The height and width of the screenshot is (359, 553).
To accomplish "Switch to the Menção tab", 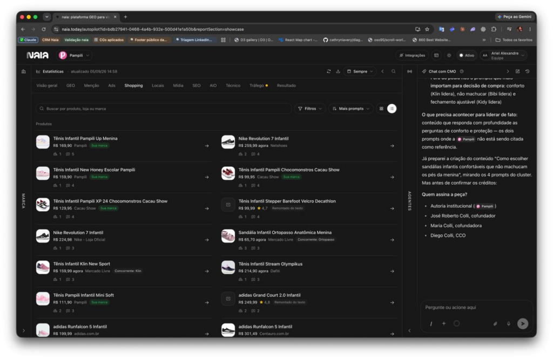I will pos(91,86).
